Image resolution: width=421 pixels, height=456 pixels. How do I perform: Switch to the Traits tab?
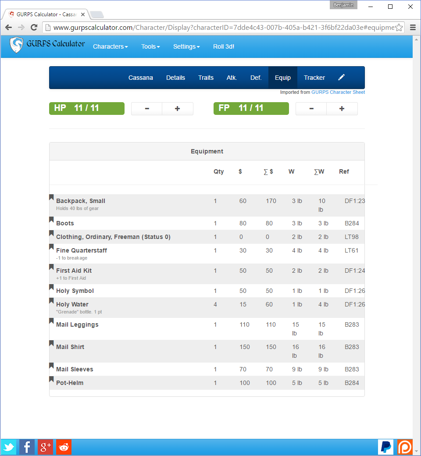(x=206, y=78)
